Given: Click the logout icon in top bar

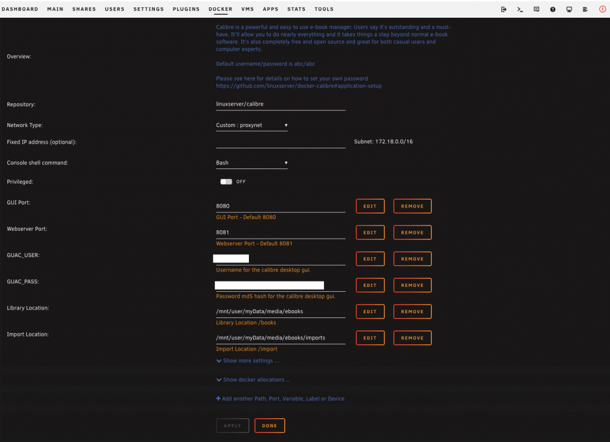Looking at the screenshot, I should coord(503,9).
